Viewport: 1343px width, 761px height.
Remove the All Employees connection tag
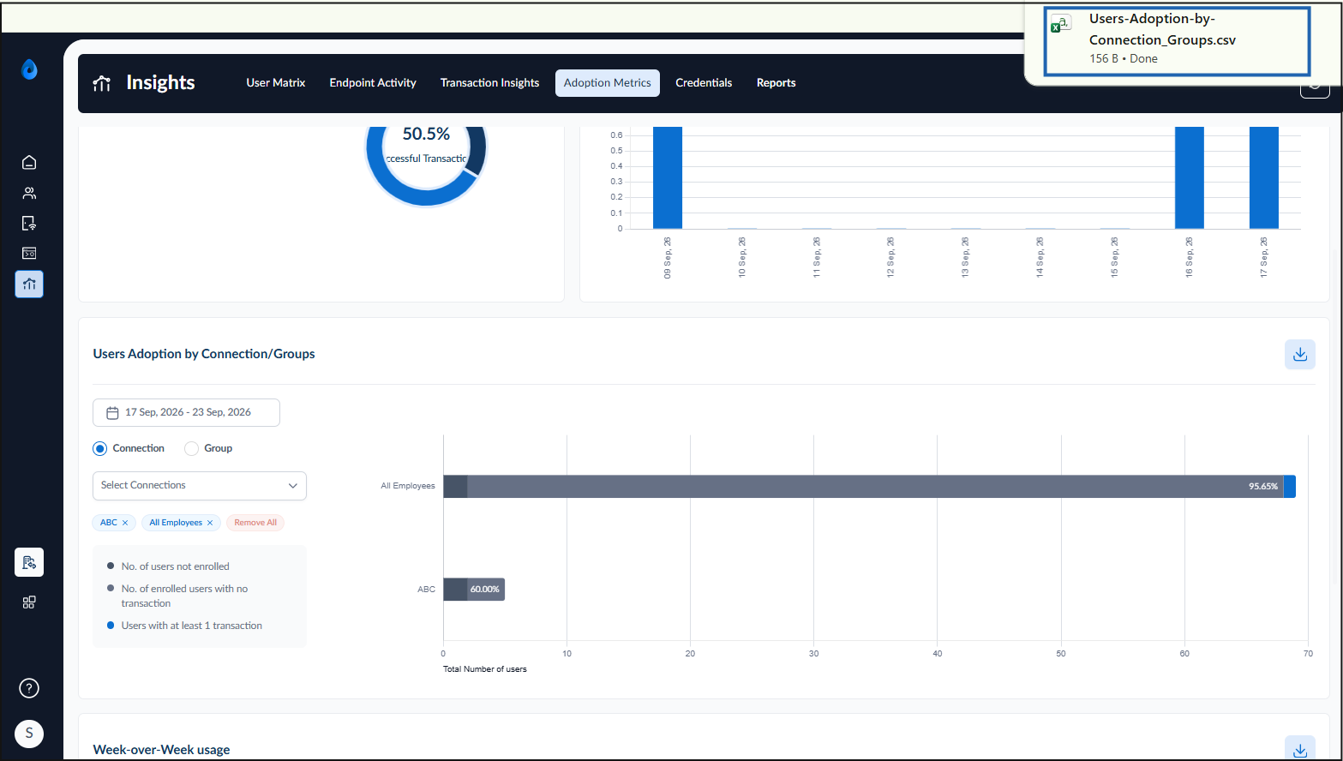click(210, 523)
